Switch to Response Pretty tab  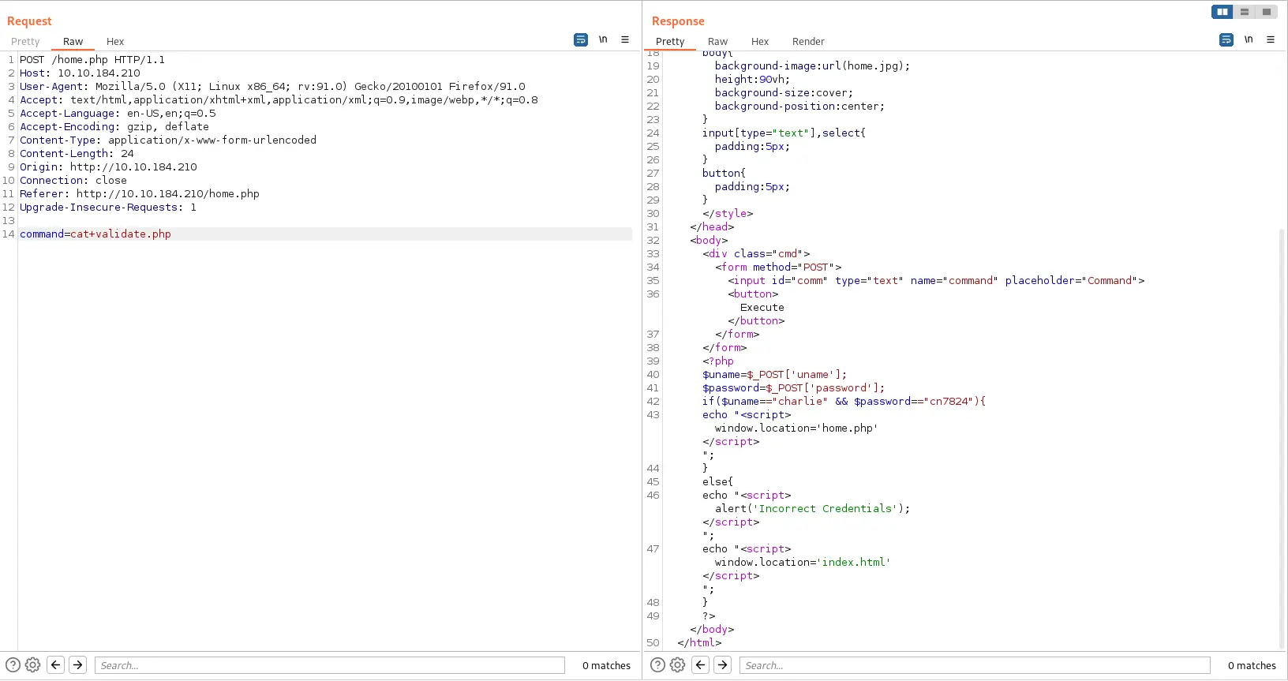[670, 42]
